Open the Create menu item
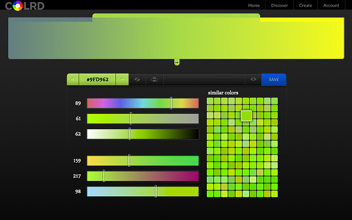This screenshot has height=220, width=352. [306, 5]
